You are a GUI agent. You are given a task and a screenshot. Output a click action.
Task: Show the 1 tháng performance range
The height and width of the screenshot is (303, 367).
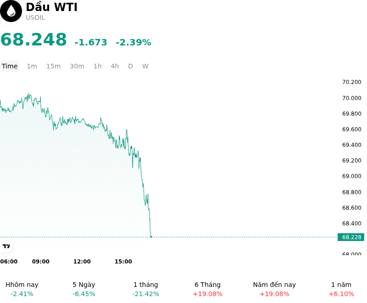tap(145, 289)
